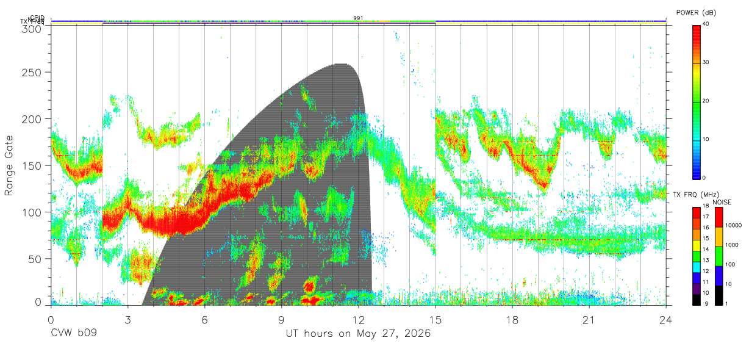Click the '3' hour tick on x-axis

point(128,320)
